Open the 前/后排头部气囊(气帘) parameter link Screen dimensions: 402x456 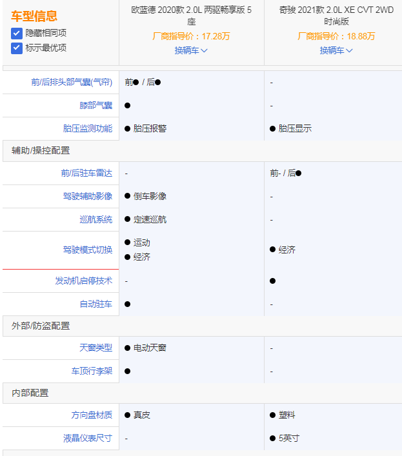click(x=72, y=82)
